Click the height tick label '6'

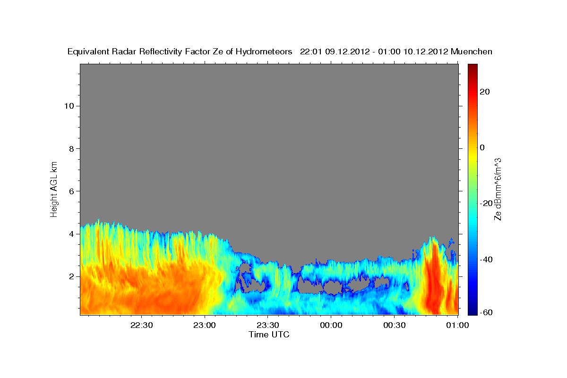[x=71, y=191]
